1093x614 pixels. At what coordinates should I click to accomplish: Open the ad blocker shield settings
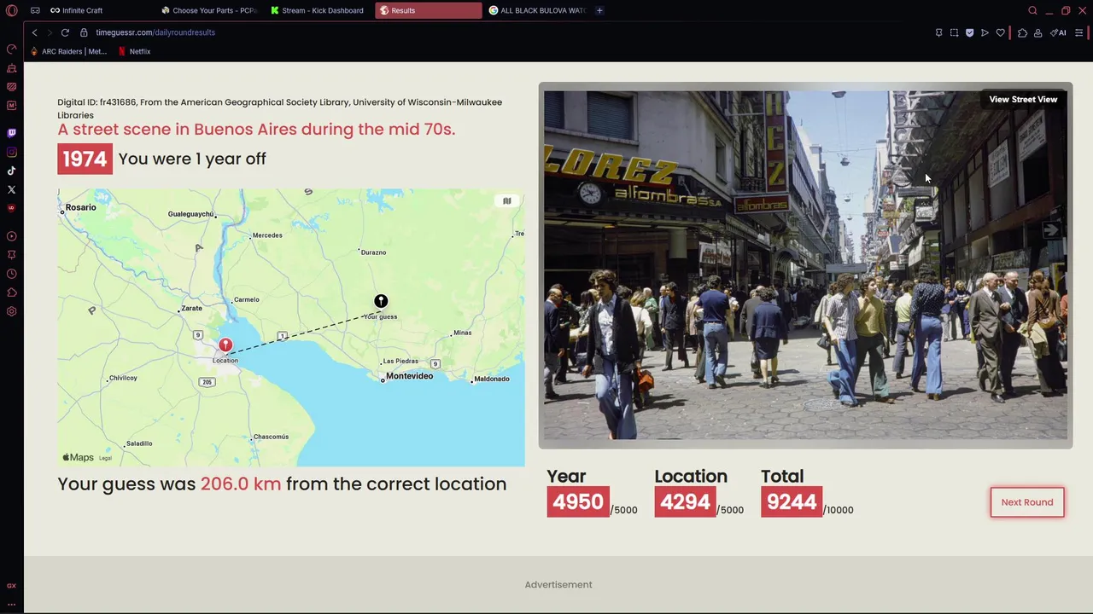969,32
